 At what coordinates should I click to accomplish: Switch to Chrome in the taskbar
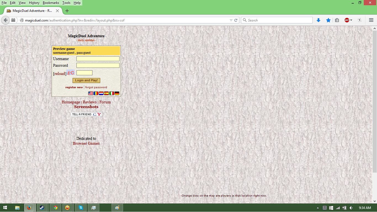pyautogui.click(x=55, y=208)
